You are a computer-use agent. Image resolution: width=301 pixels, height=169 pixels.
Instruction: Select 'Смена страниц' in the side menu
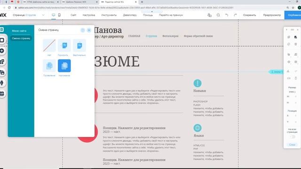pyautogui.click(x=21, y=38)
